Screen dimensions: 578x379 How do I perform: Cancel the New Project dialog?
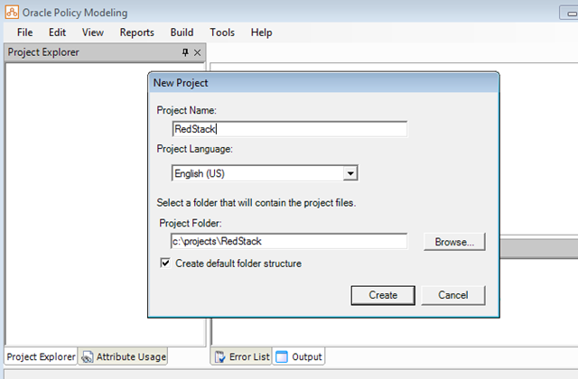point(452,295)
